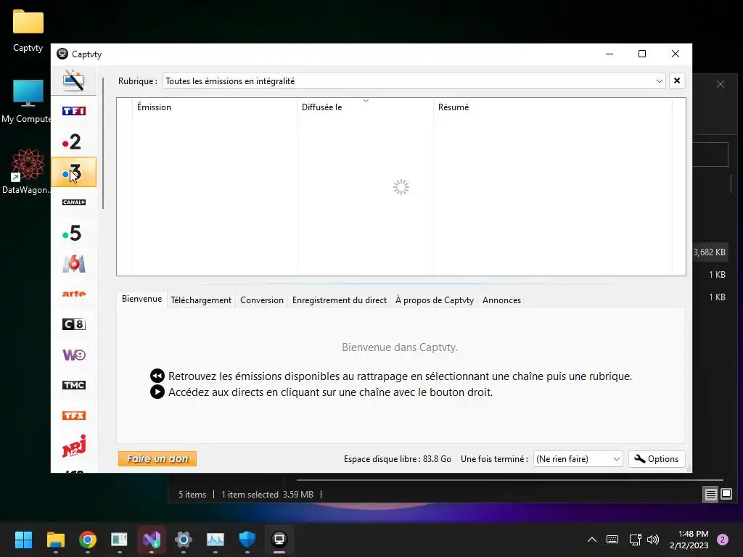Click the rewind catch-up icon in welcome text
Viewport: 743px width, 557px height.
pos(157,376)
